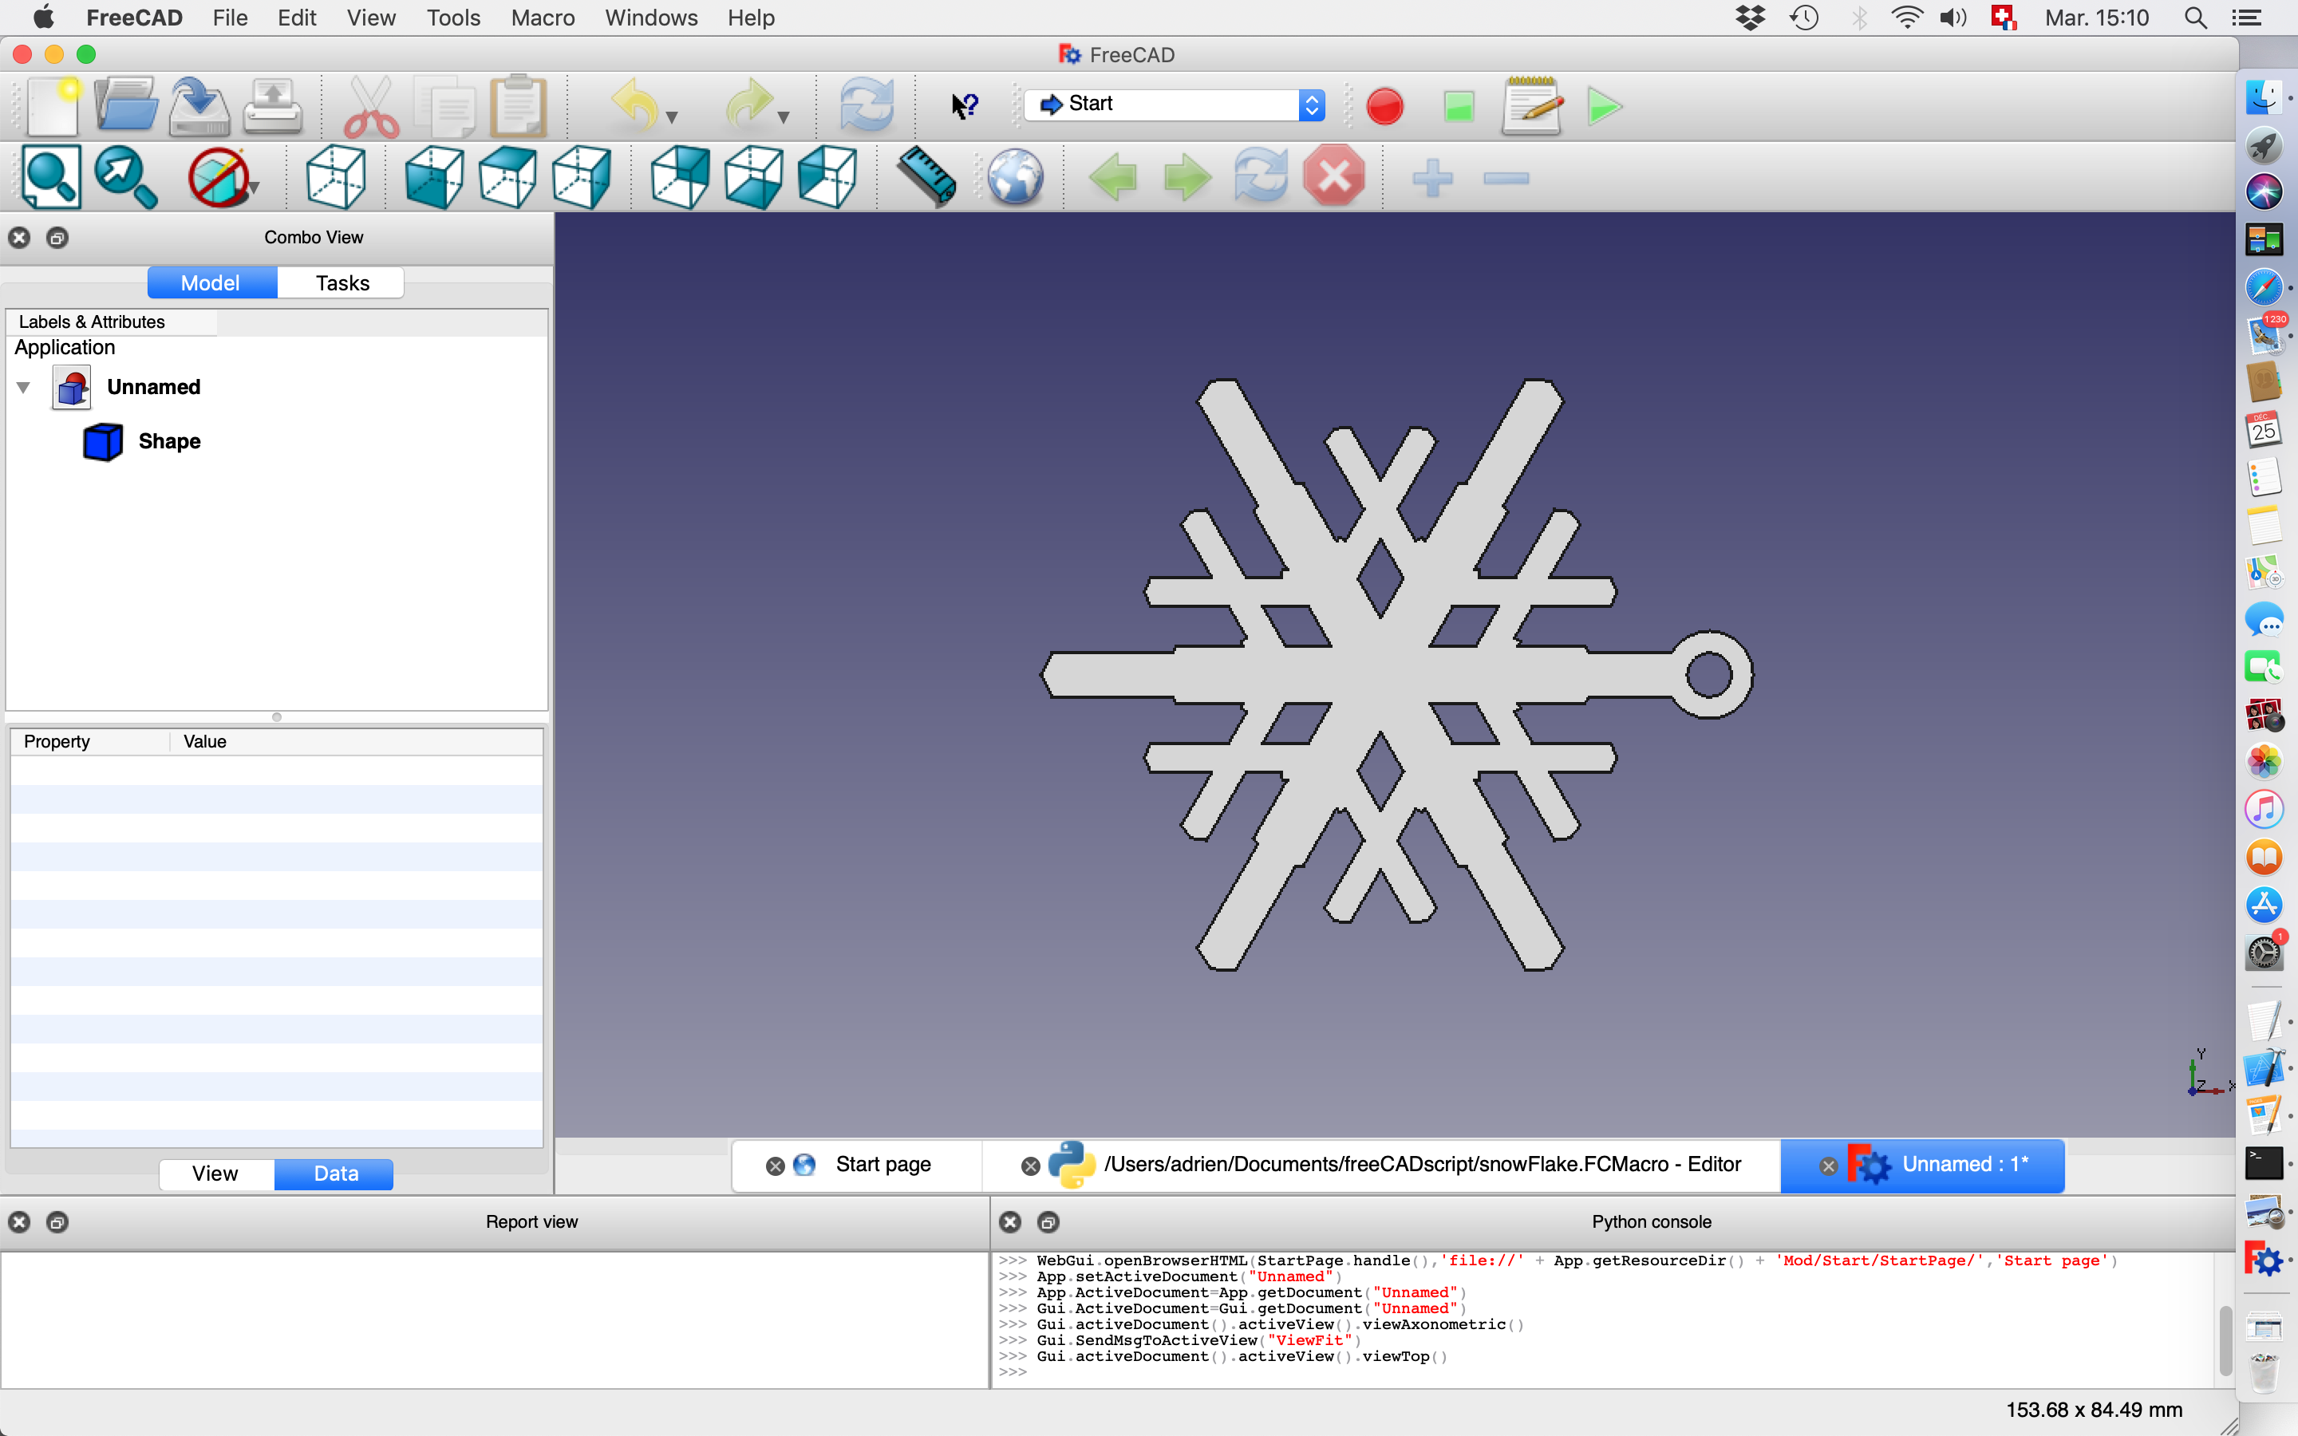Open the Macro menu

(543, 18)
